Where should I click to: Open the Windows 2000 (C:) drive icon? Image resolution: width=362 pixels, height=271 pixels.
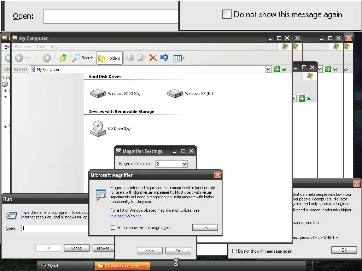click(x=98, y=93)
